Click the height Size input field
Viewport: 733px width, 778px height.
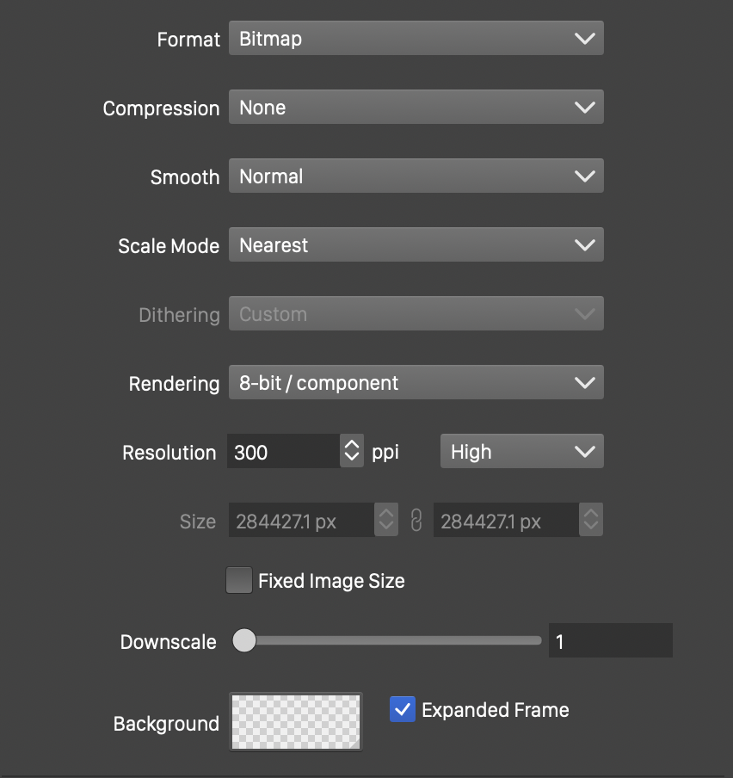coord(506,521)
